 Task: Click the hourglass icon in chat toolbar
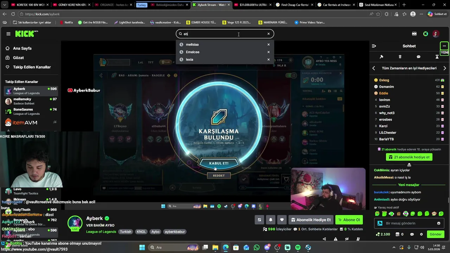pyautogui.click(x=437, y=57)
